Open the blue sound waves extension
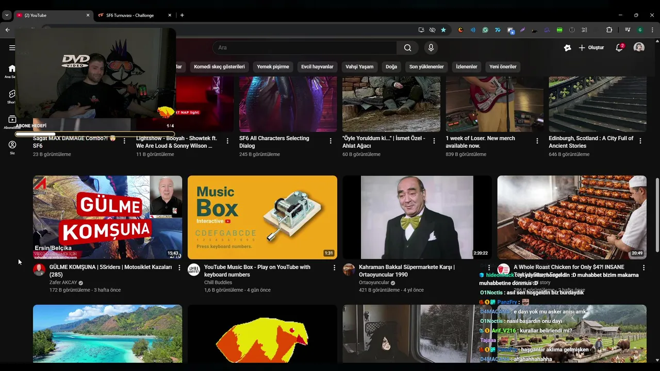The width and height of the screenshot is (660, 371). coord(473,30)
